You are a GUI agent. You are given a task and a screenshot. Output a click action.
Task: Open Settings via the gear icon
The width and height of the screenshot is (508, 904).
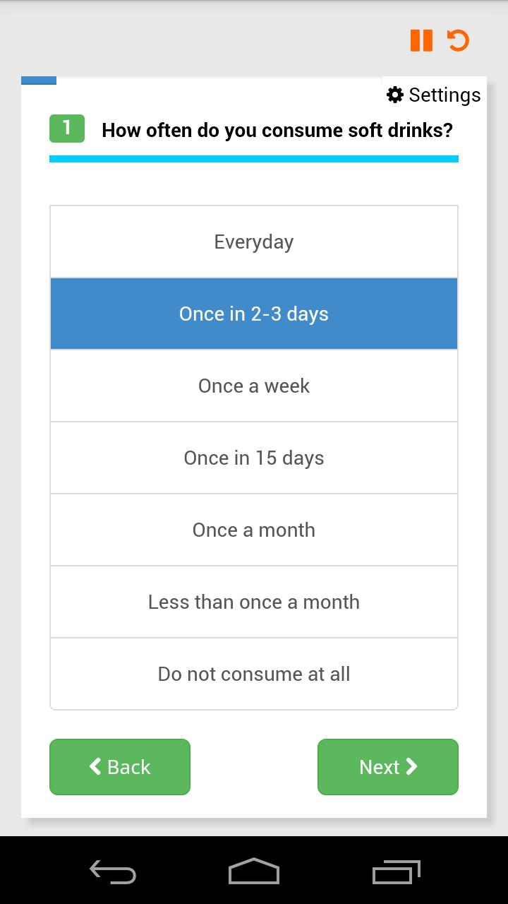(395, 95)
